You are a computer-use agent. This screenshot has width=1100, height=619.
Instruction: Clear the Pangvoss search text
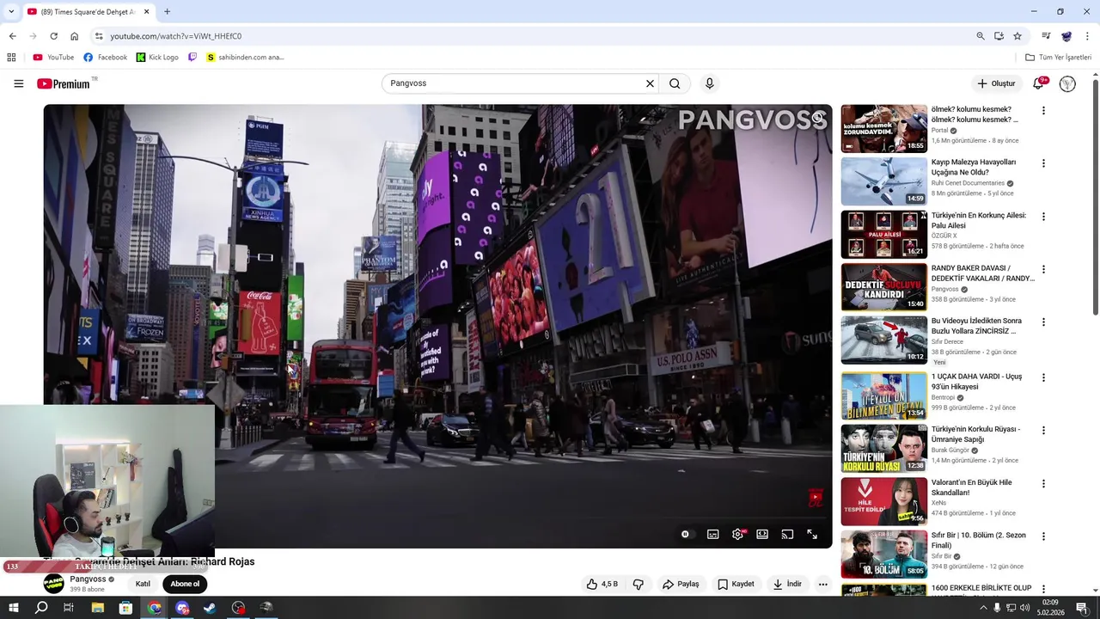(650, 83)
